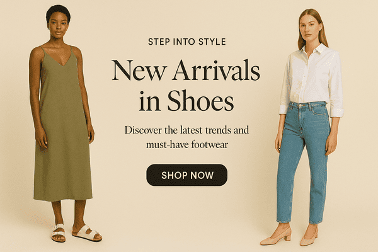This screenshot has height=252, width=378.
Task: Click the face of the short-haired model
Action: tap(58, 25)
